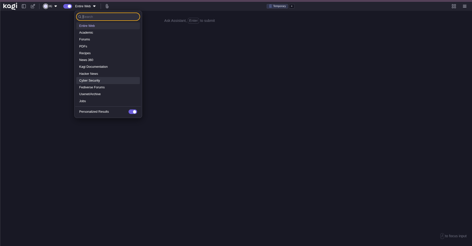This screenshot has width=472, height=246.
Task: Click the Ki model avatar icon
Action: tap(46, 6)
